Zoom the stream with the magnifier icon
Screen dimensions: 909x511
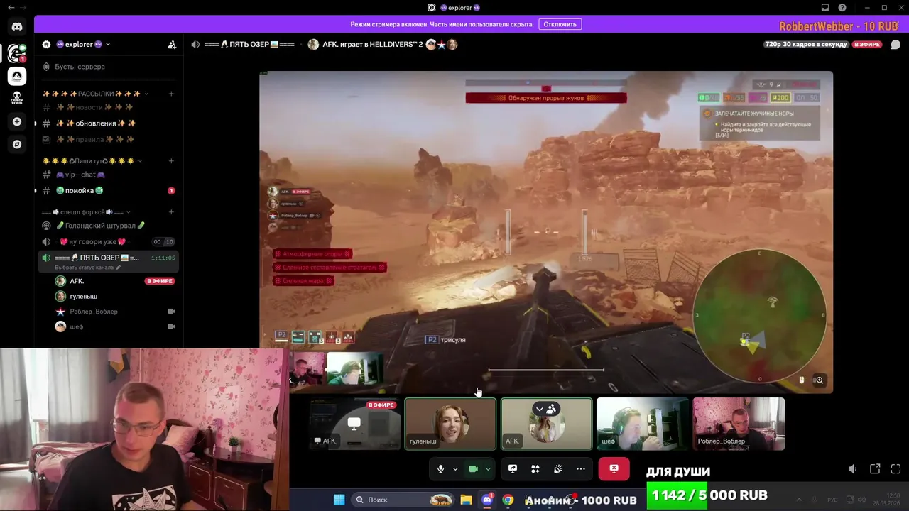pyautogui.click(x=820, y=380)
